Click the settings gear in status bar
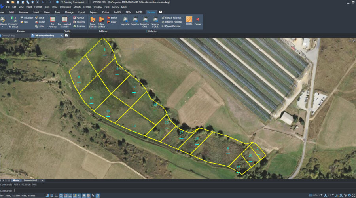356x198 pixels. [x=349, y=195]
